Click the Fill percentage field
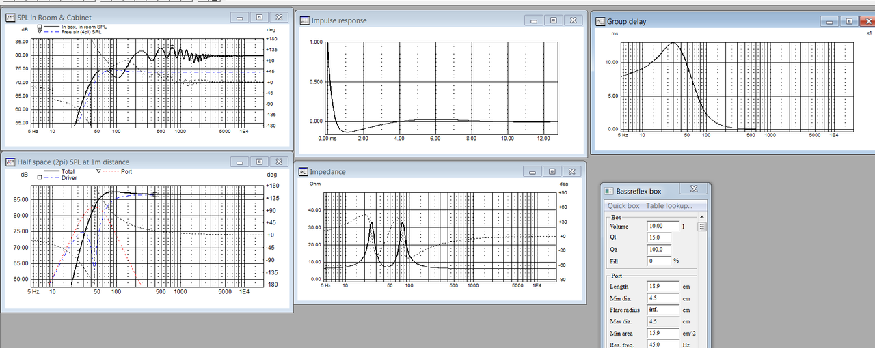Image resolution: width=875 pixels, height=348 pixels. click(x=659, y=261)
